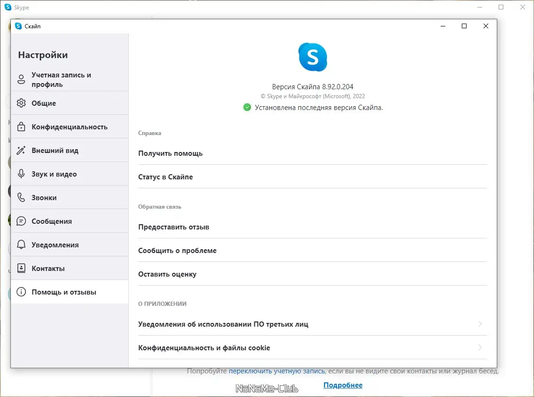Click the microphone icon for Звук и видео
Viewport: 534px width, 397px height.
click(x=21, y=174)
